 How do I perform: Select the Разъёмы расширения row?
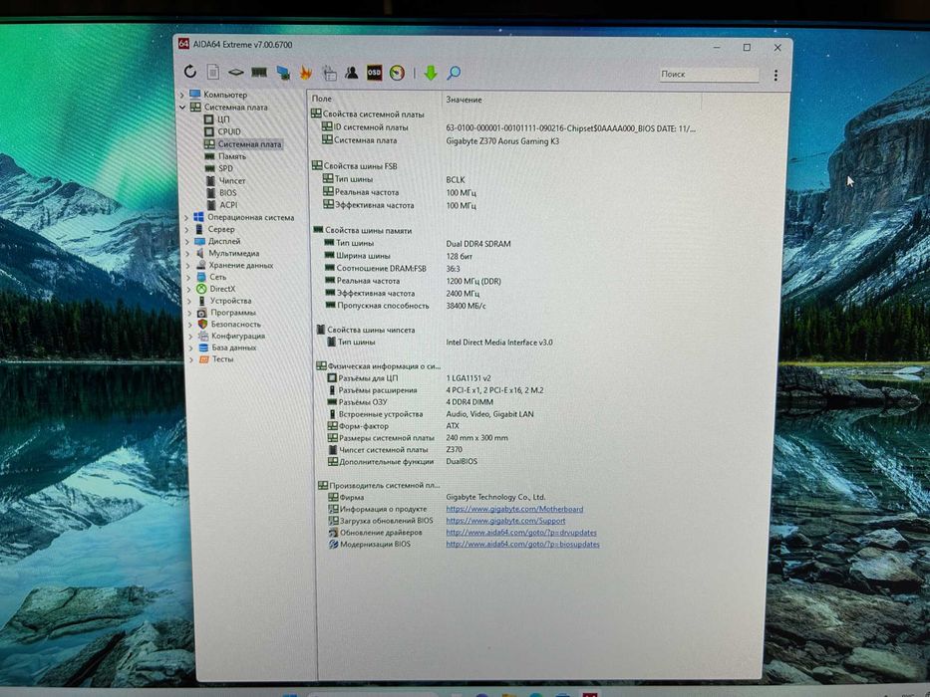pos(436,390)
